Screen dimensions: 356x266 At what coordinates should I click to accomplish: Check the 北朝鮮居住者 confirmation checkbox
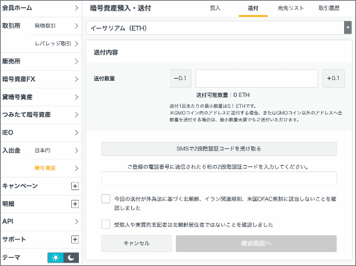(x=105, y=224)
